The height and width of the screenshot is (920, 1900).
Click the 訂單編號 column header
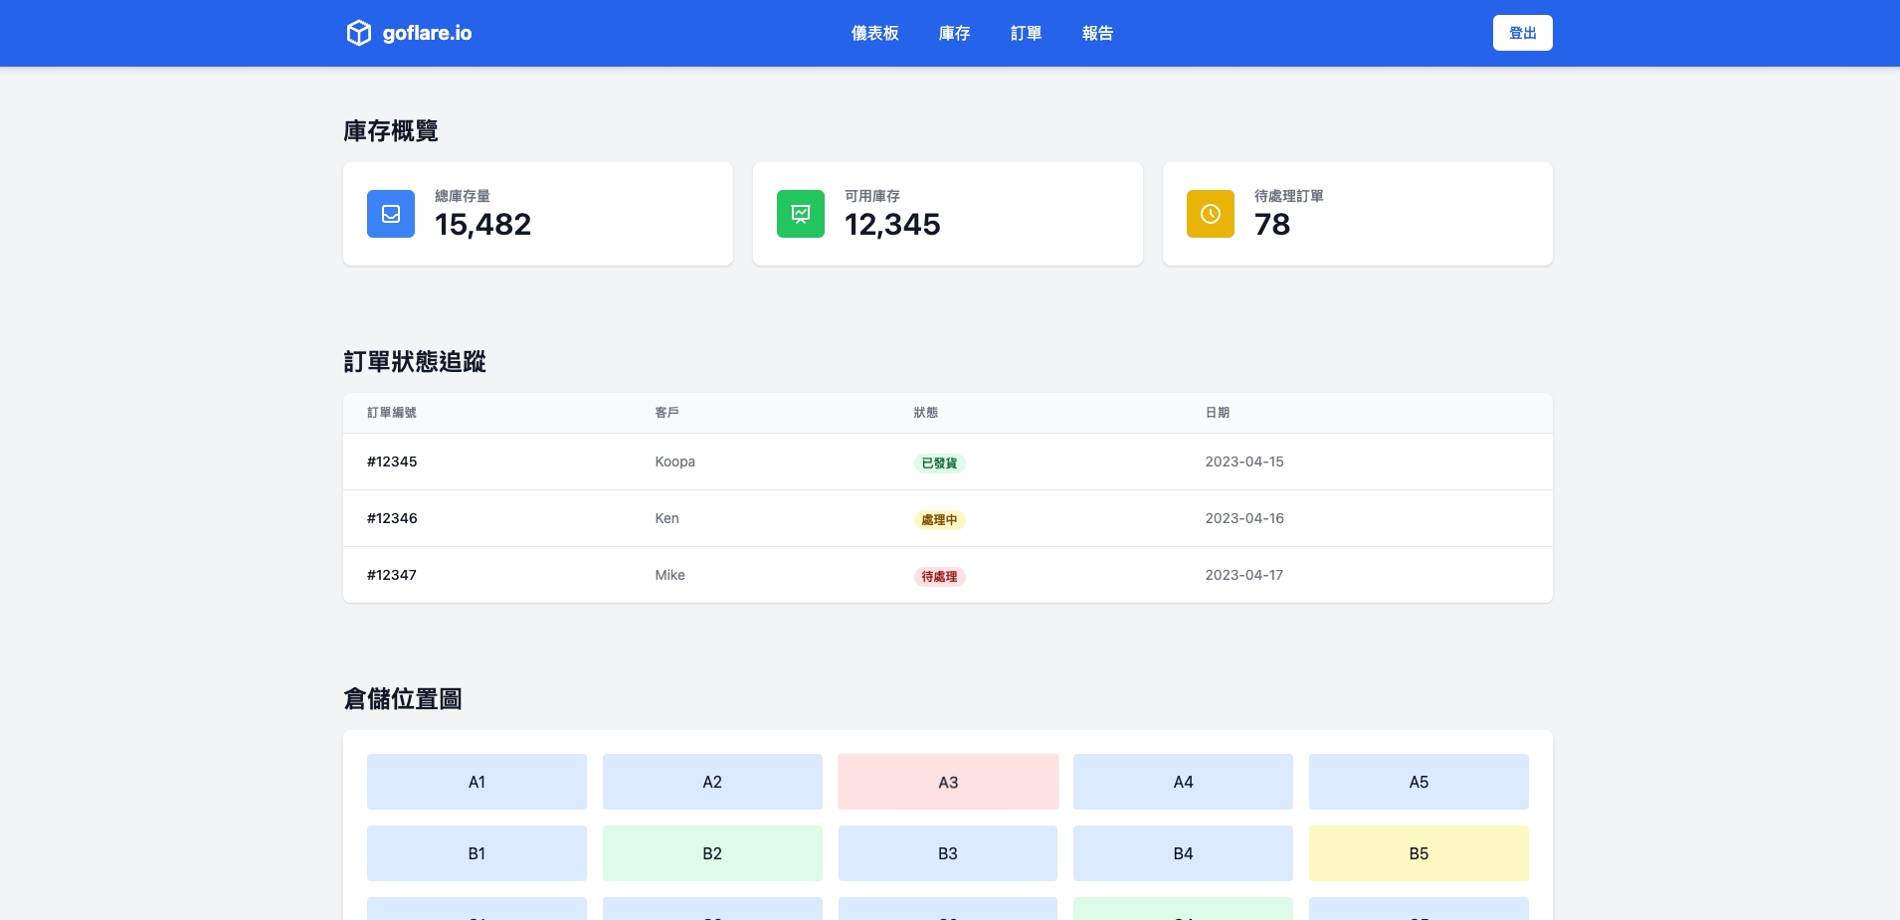click(x=392, y=413)
